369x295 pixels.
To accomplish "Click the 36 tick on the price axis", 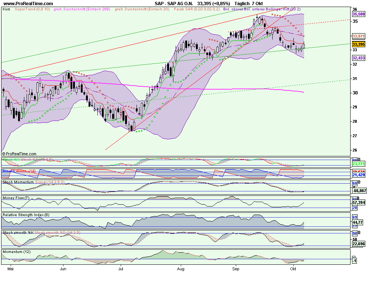I will 355,10.
